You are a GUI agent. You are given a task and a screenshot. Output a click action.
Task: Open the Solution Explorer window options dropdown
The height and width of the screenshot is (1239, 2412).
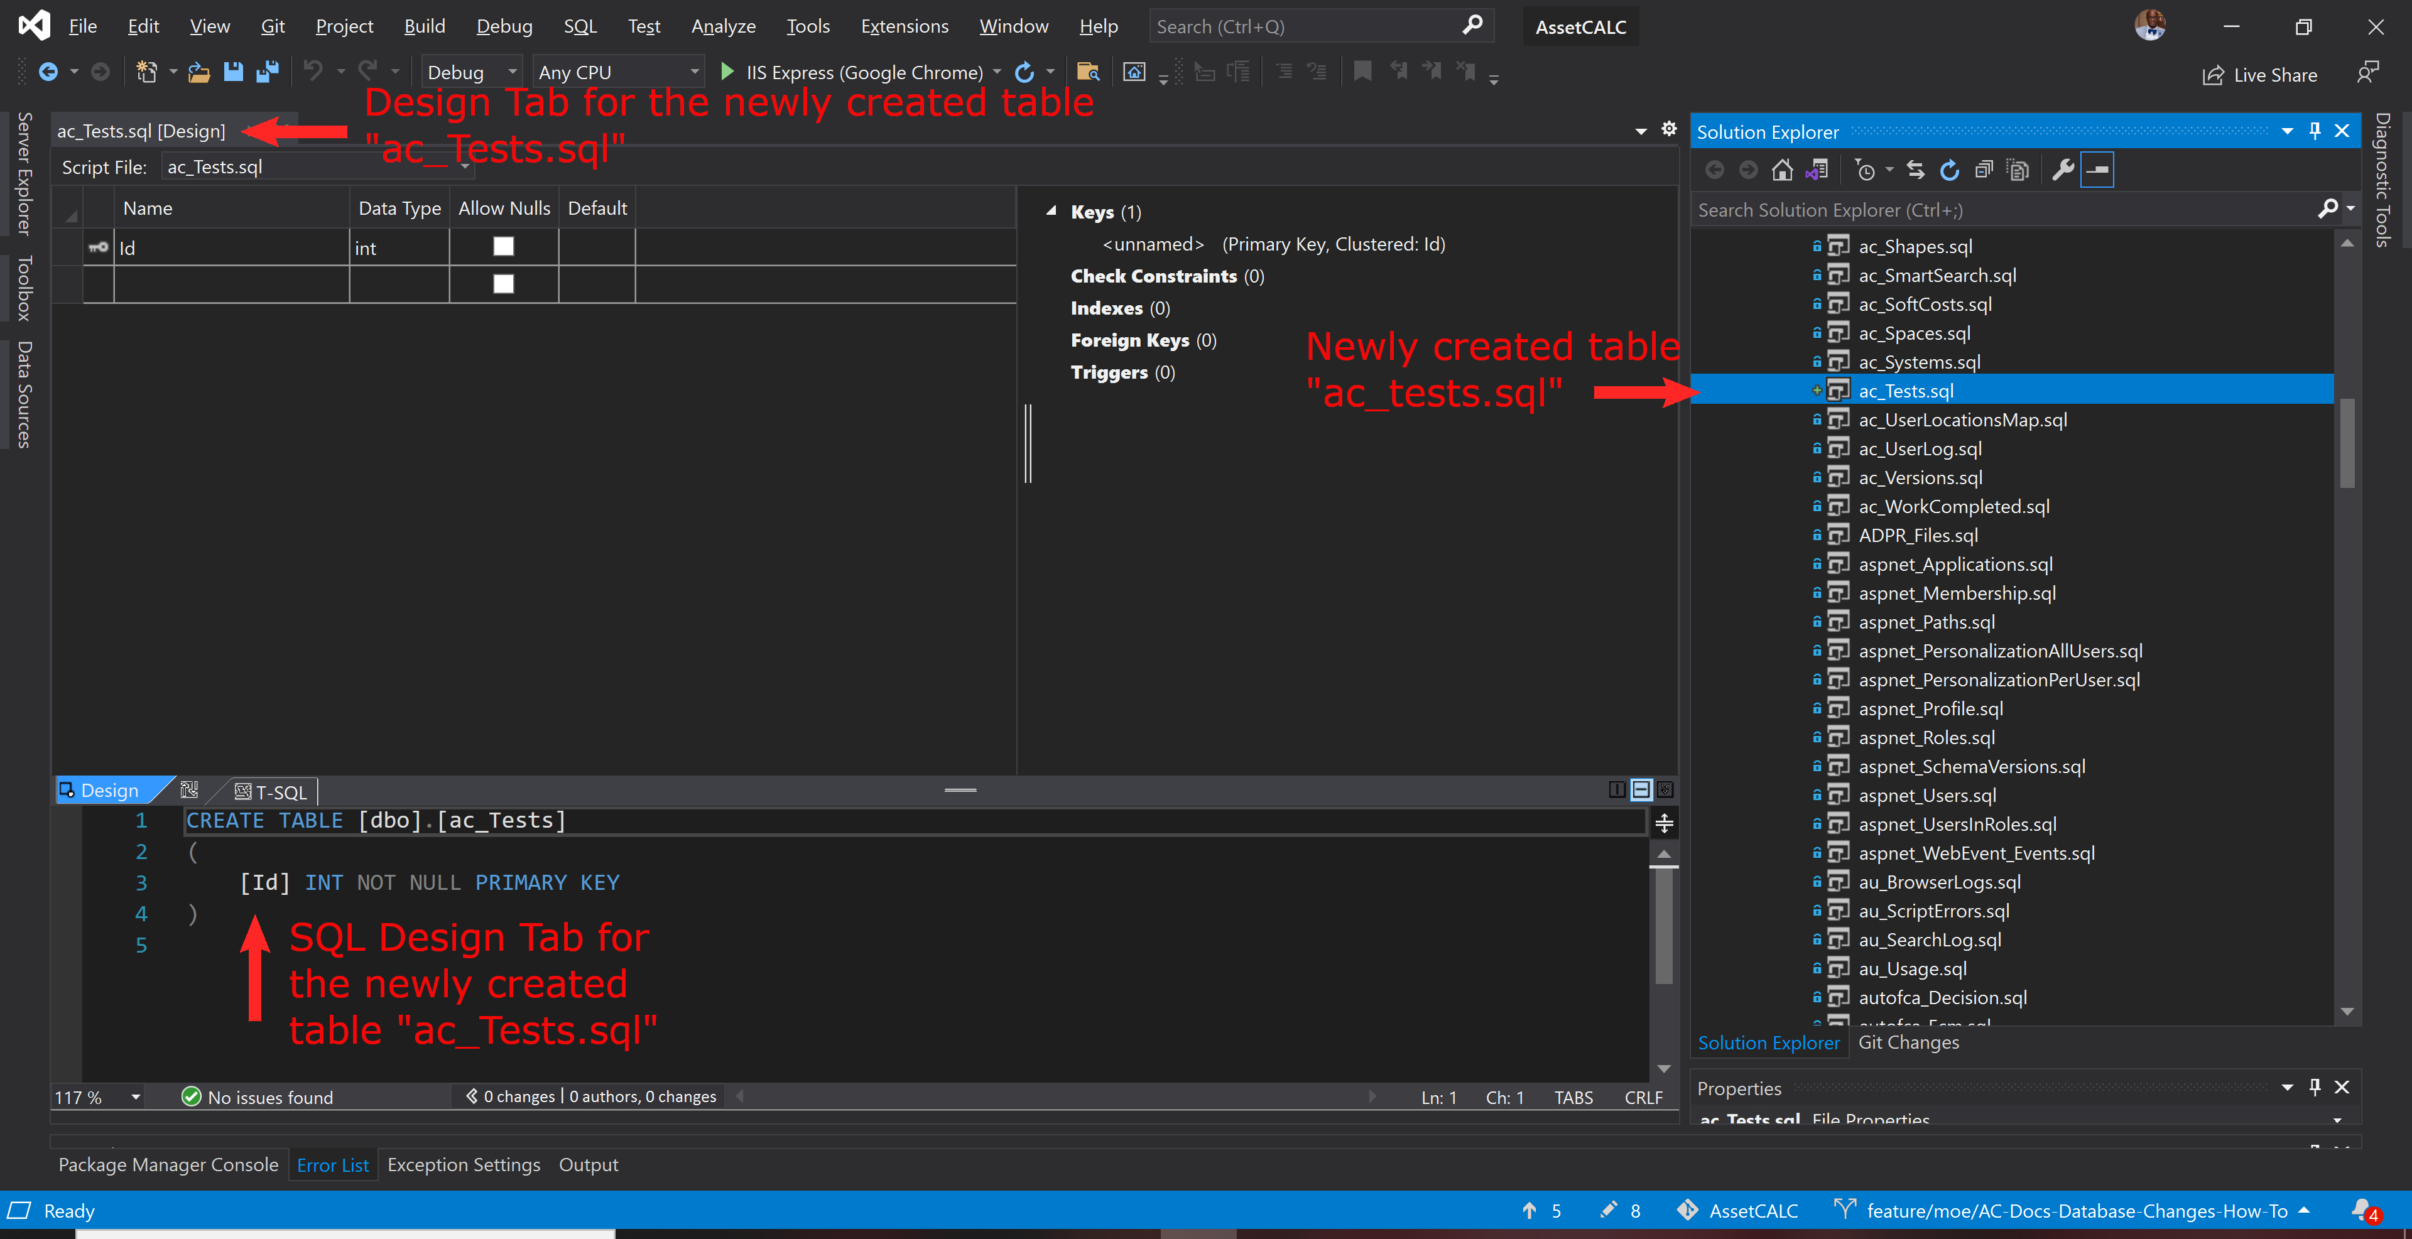[x=2288, y=131]
